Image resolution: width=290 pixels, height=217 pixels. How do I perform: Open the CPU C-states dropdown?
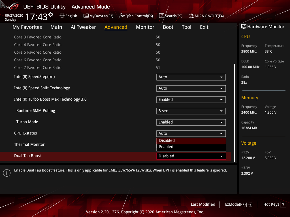coord(191,133)
